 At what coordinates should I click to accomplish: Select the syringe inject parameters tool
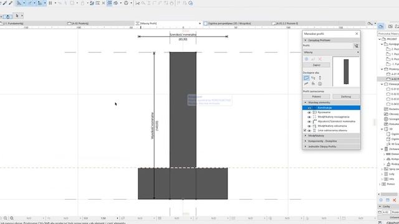pyautogui.click(x=11, y=3)
